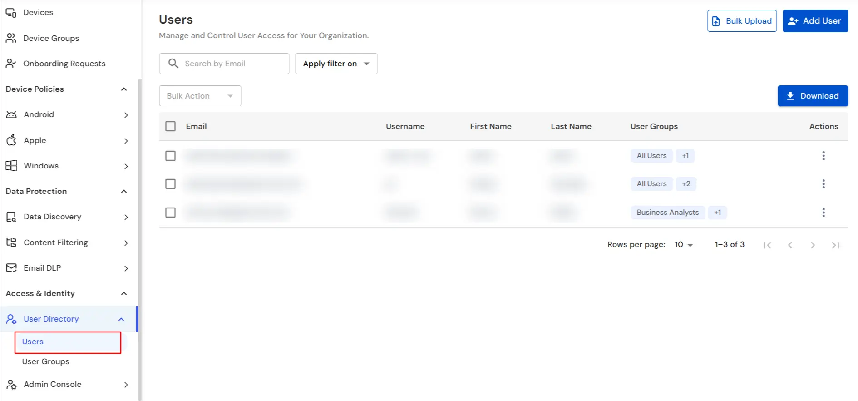This screenshot has width=858, height=401.
Task: Select all users with header checkbox
Action: tap(170, 126)
